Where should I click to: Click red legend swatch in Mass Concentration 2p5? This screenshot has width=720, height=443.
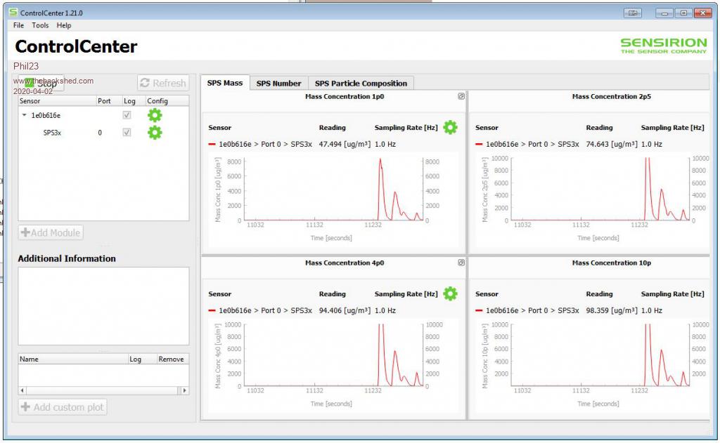(x=479, y=144)
